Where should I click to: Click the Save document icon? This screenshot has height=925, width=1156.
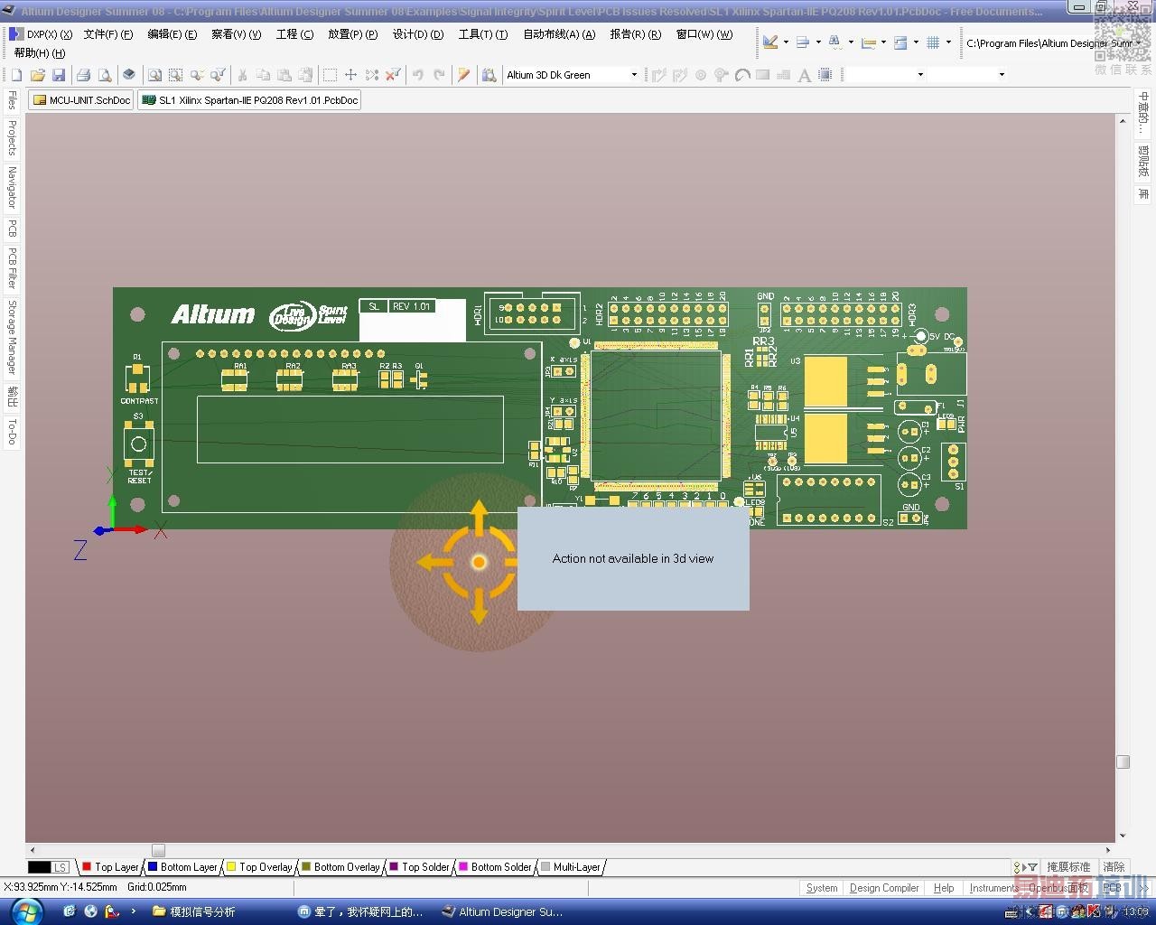pyautogui.click(x=59, y=75)
